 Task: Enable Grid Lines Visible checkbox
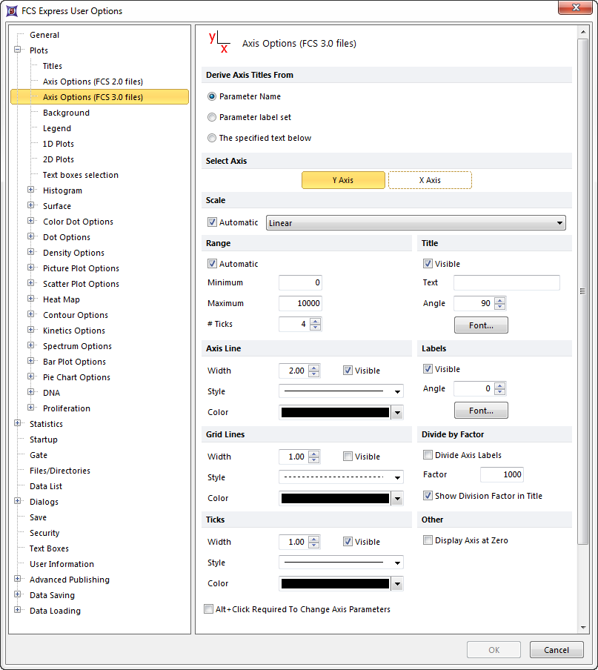tap(348, 457)
